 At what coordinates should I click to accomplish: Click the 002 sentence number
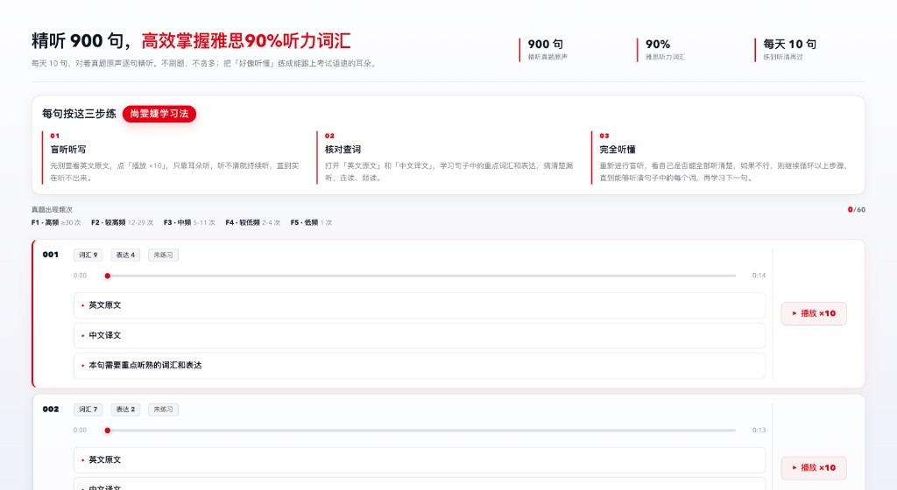click(50, 409)
